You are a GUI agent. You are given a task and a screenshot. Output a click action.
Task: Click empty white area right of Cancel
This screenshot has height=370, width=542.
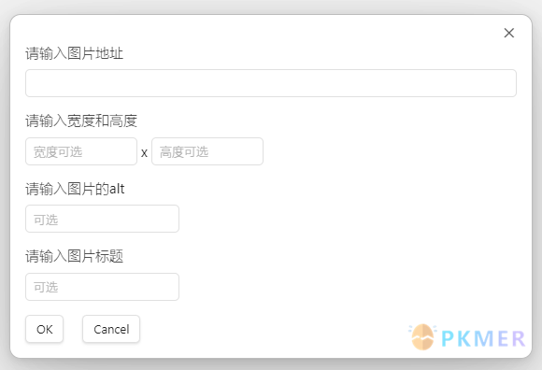[270, 329]
